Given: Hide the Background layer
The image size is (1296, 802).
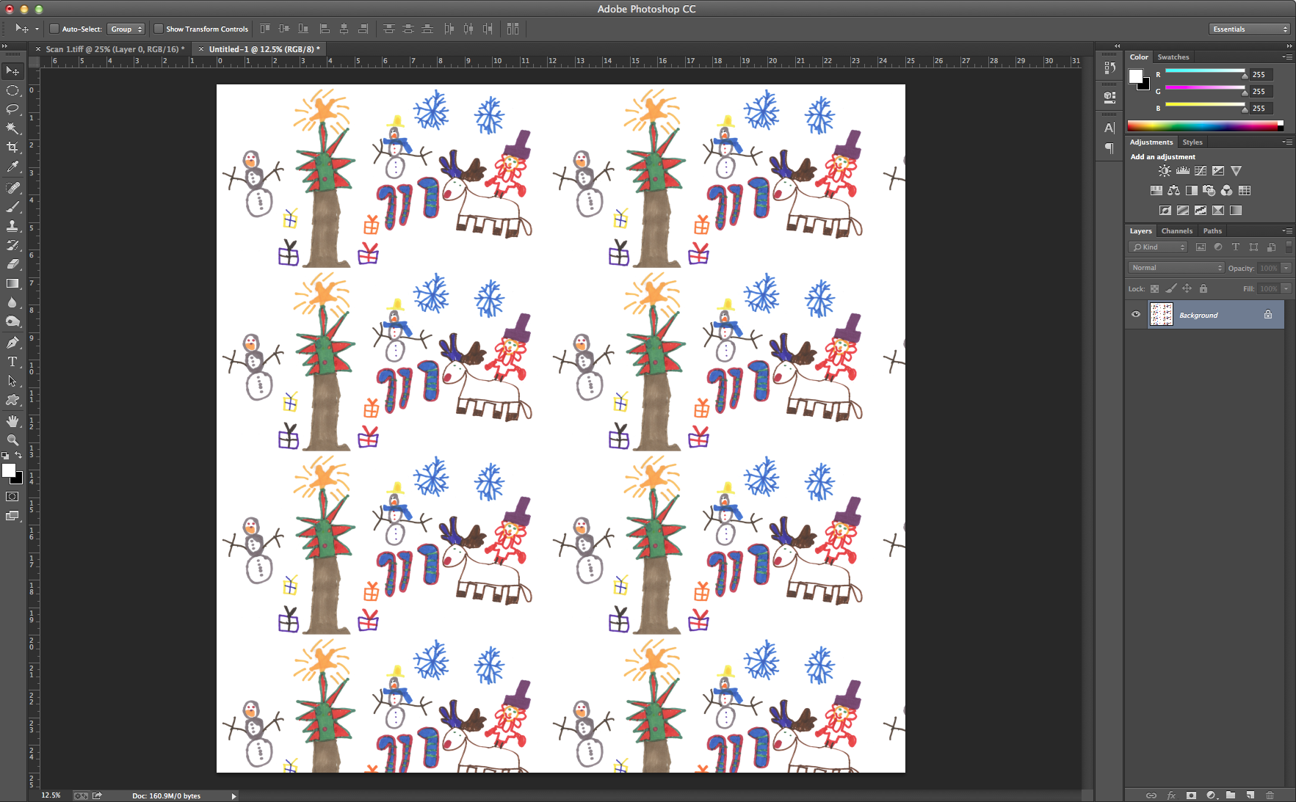Looking at the screenshot, I should [1135, 314].
